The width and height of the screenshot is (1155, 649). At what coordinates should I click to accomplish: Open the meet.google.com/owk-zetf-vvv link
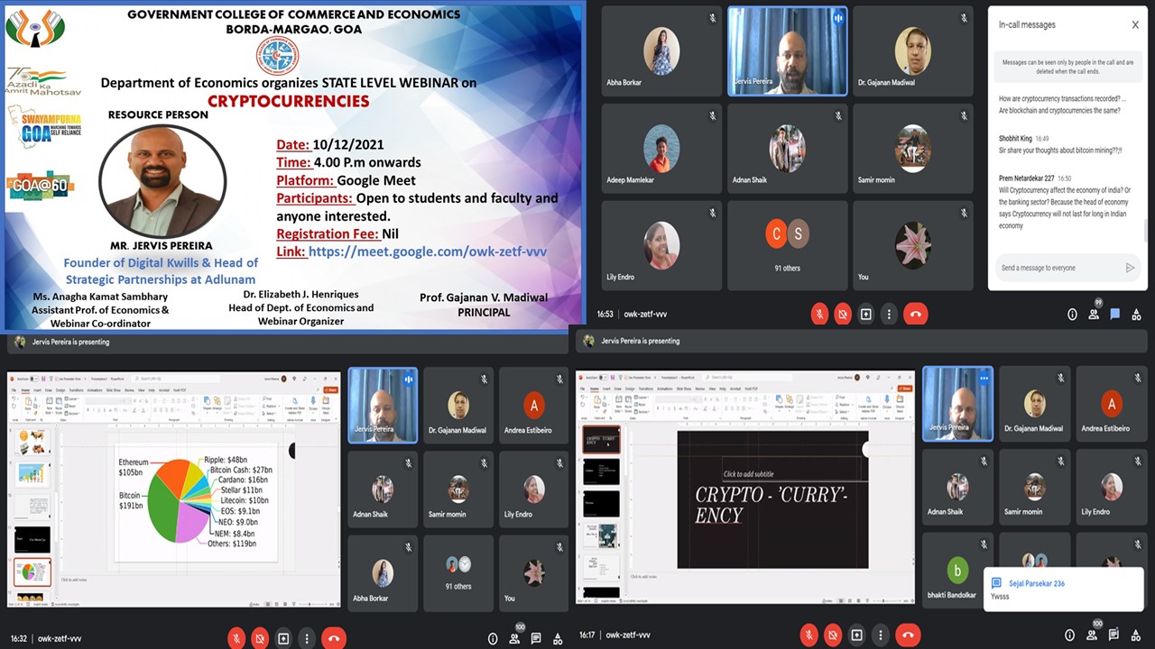(427, 251)
